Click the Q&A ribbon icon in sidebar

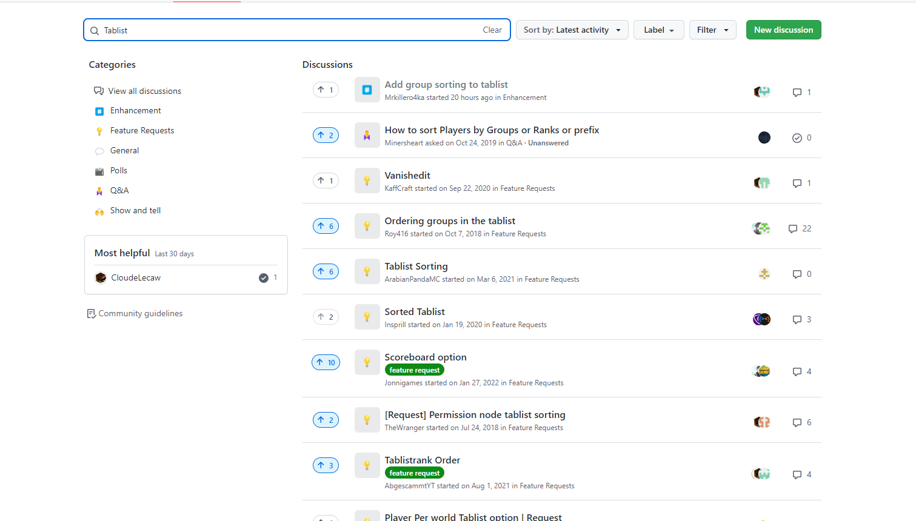click(99, 190)
